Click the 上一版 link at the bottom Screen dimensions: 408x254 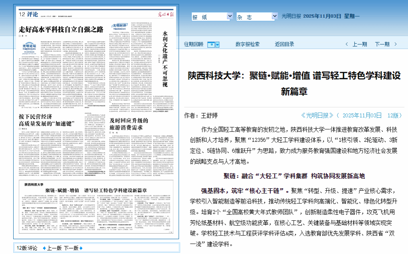pyautogui.click(x=54, y=248)
